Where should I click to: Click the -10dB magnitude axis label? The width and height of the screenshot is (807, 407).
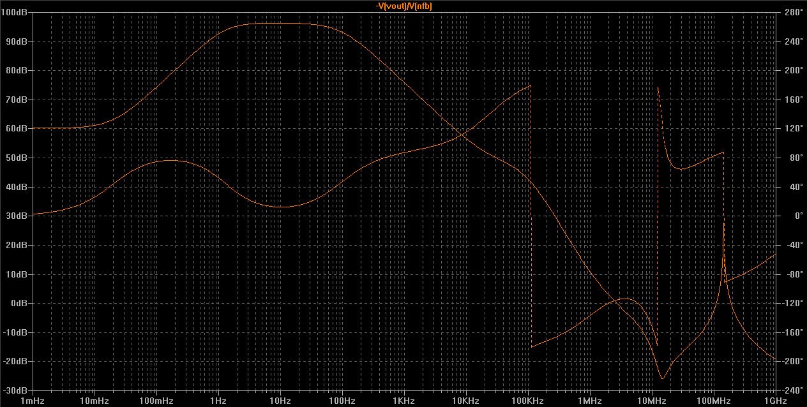pyautogui.click(x=15, y=332)
